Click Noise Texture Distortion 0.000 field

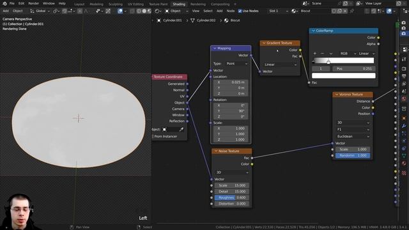[231, 204]
